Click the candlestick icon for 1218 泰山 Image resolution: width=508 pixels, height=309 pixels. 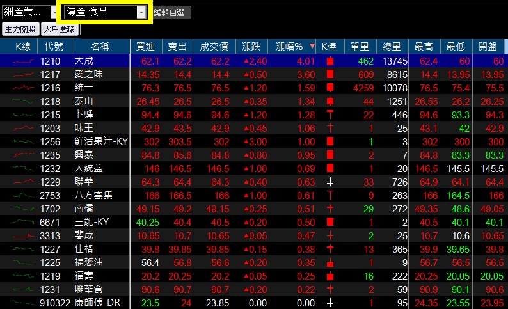[x=330, y=101]
